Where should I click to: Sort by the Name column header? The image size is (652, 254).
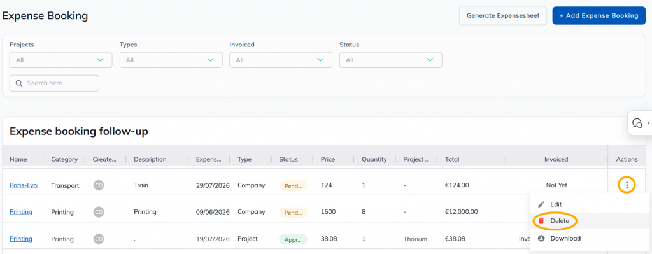pyautogui.click(x=18, y=159)
